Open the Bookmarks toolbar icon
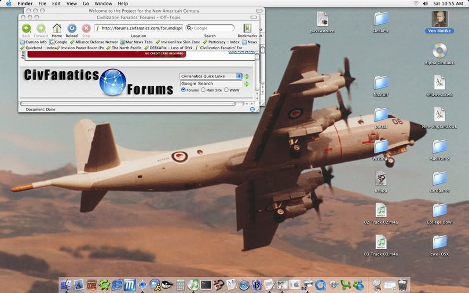The height and width of the screenshot is (293, 469). tap(247, 28)
